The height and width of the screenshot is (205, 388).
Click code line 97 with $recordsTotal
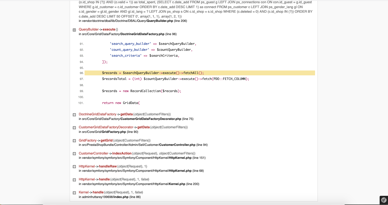pyautogui.click(x=176, y=79)
